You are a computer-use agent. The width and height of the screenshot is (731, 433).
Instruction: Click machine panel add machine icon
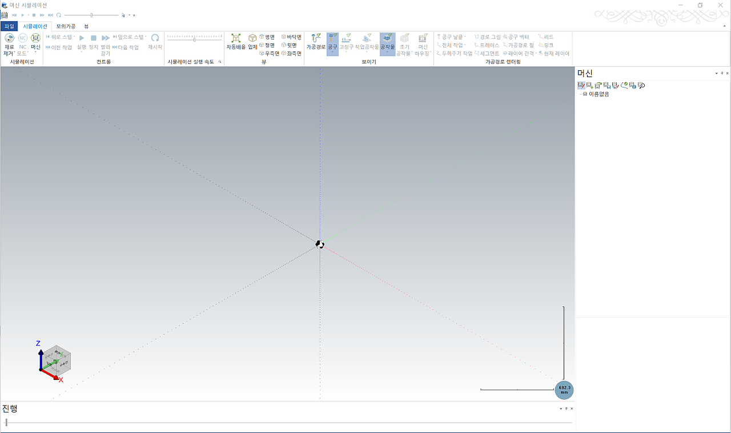click(x=590, y=86)
